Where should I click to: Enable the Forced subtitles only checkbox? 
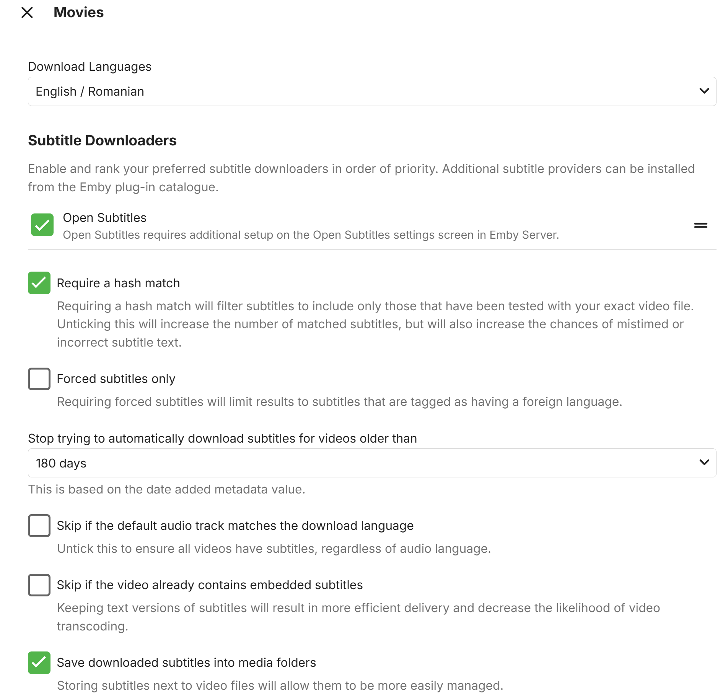pyautogui.click(x=39, y=379)
